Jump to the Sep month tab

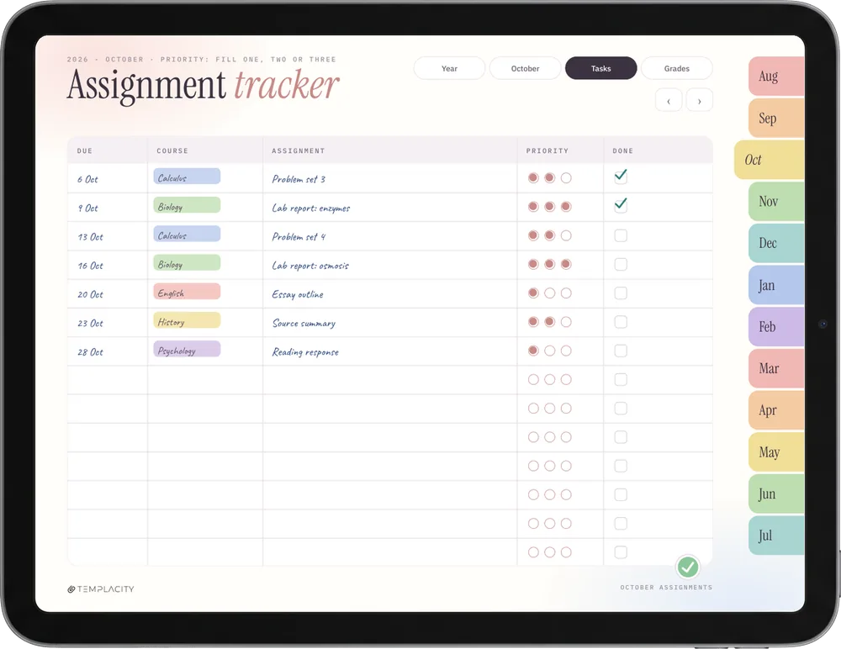click(776, 118)
